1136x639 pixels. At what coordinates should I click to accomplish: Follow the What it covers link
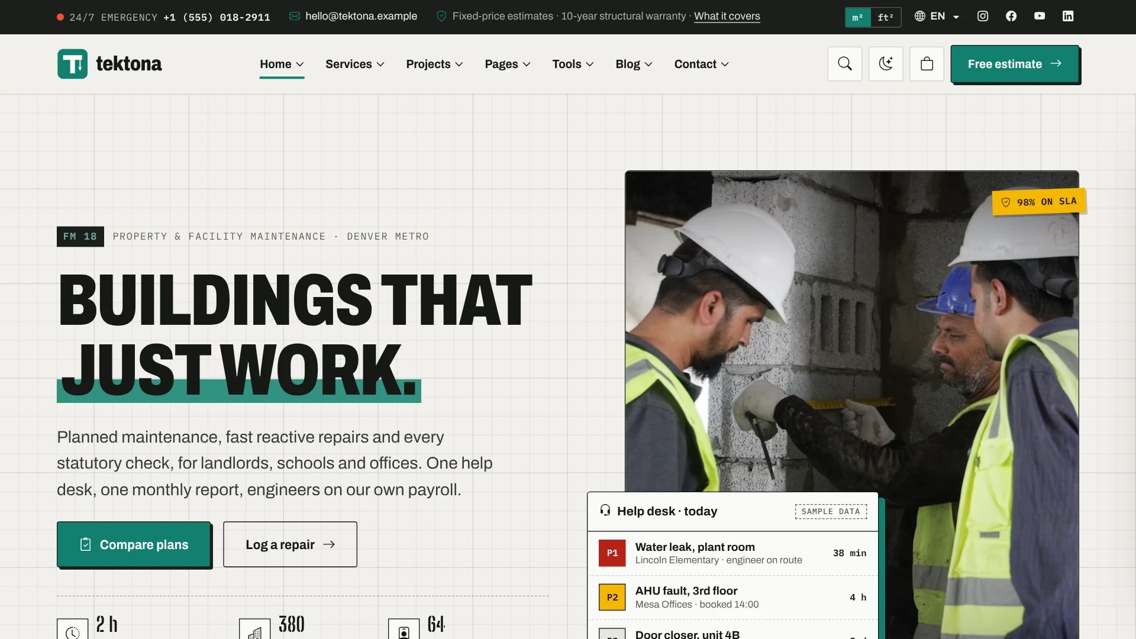pos(727,17)
